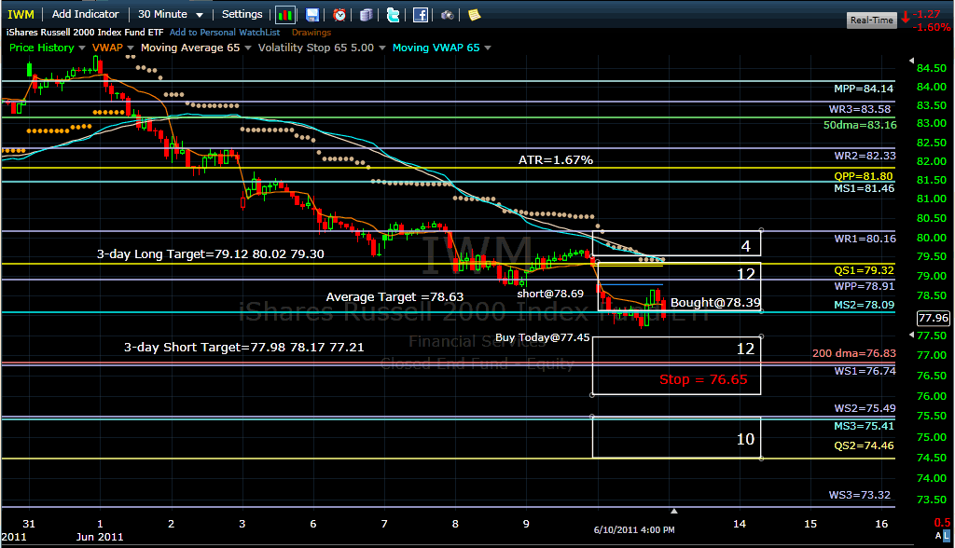The image size is (955, 548).
Task: Click the candlestick chart style icon
Action: click(x=285, y=15)
